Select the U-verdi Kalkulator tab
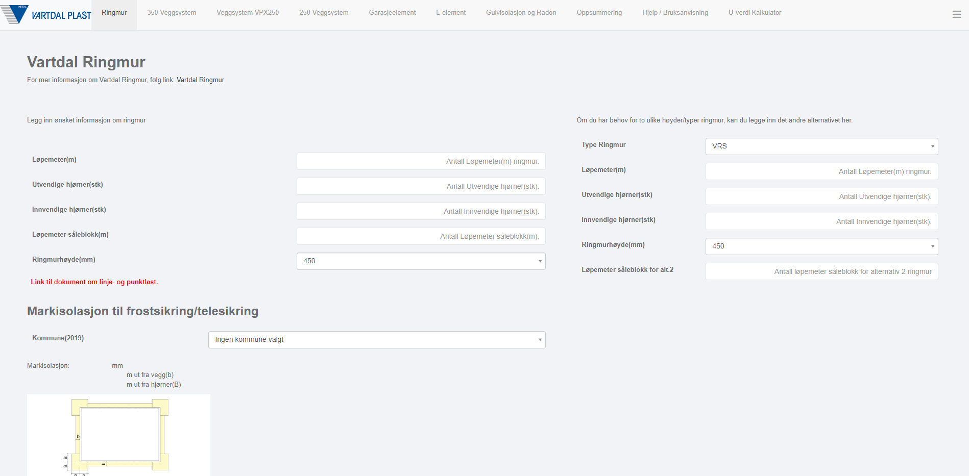Screen dimensions: 969x476 [x=755, y=13]
